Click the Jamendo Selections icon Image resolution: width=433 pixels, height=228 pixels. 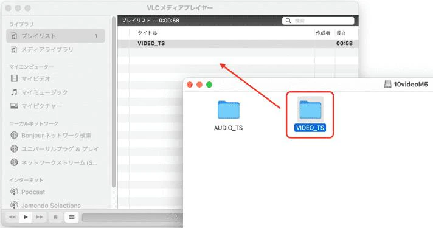14,205
